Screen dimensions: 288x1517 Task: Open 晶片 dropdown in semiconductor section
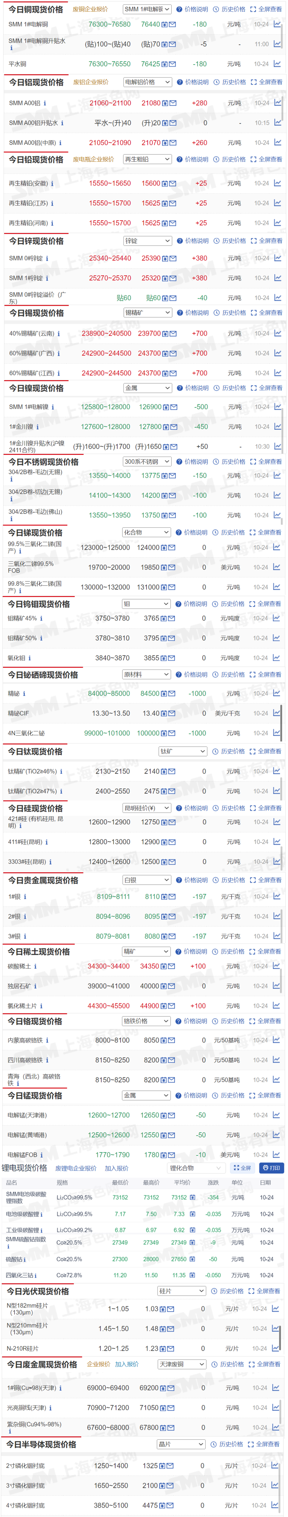pos(181,1444)
